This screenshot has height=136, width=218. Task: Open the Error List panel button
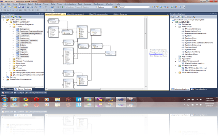[9, 92]
